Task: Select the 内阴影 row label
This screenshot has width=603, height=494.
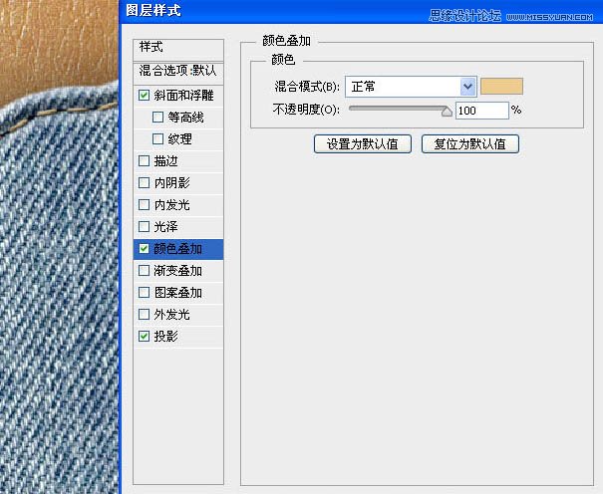Action: point(171,183)
